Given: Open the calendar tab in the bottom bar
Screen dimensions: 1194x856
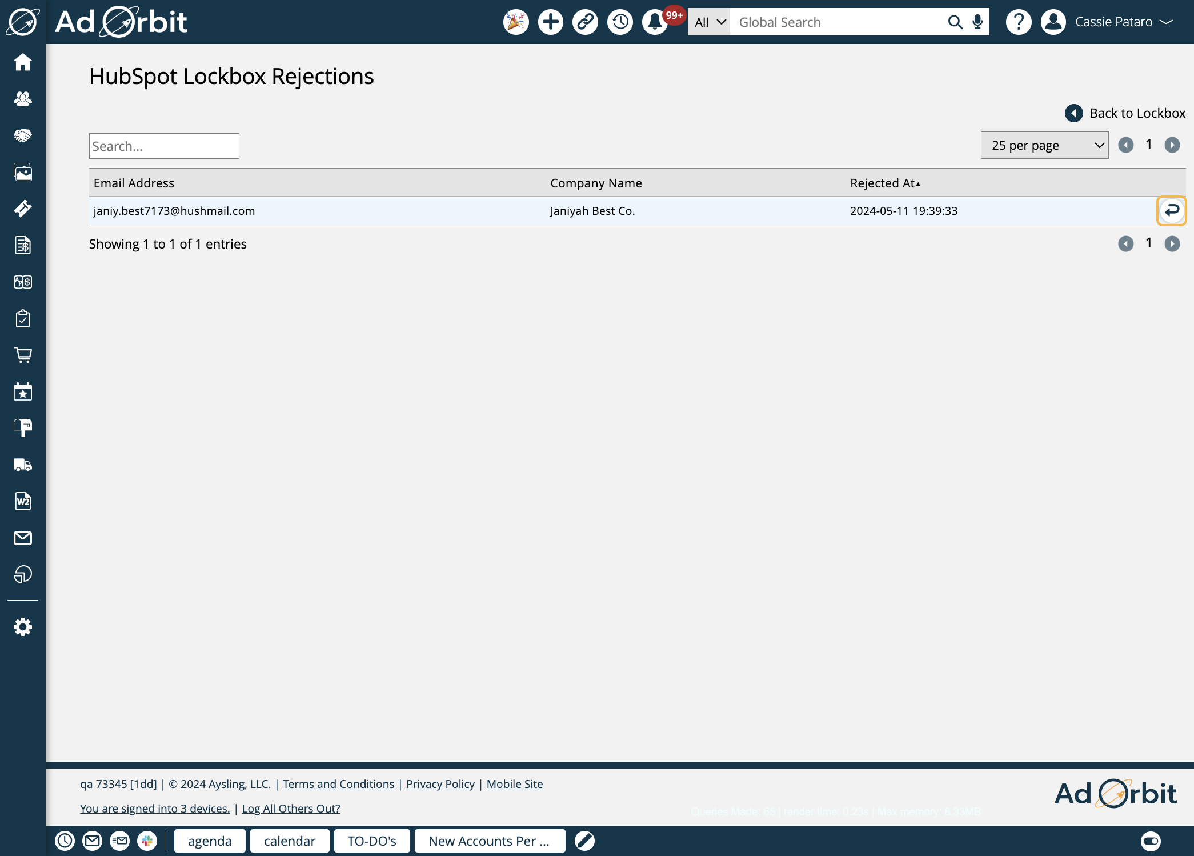Looking at the screenshot, I should (x=290, y=841).
